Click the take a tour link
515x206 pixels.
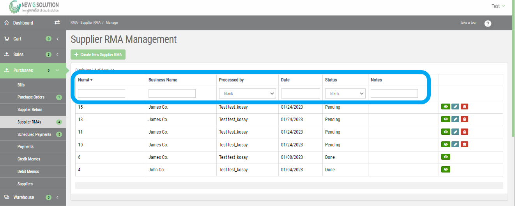(x=468, y=23)
